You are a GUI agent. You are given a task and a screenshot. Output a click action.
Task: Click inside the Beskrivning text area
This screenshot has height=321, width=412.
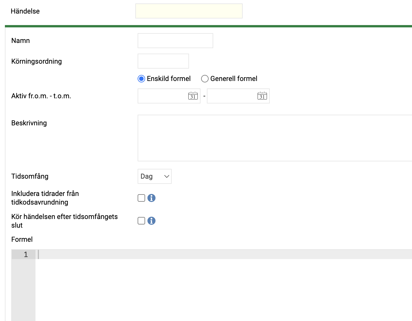[x=275, y=138]
